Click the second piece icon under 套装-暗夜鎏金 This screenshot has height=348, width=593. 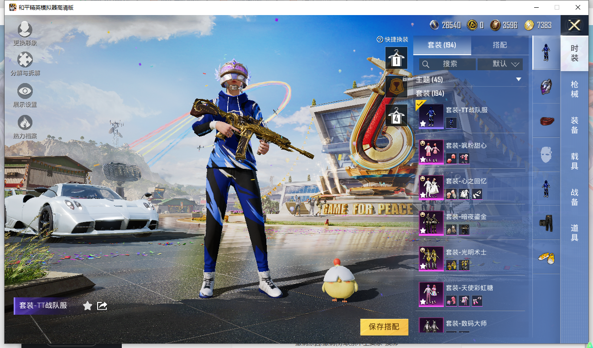[x=464, y=229]
